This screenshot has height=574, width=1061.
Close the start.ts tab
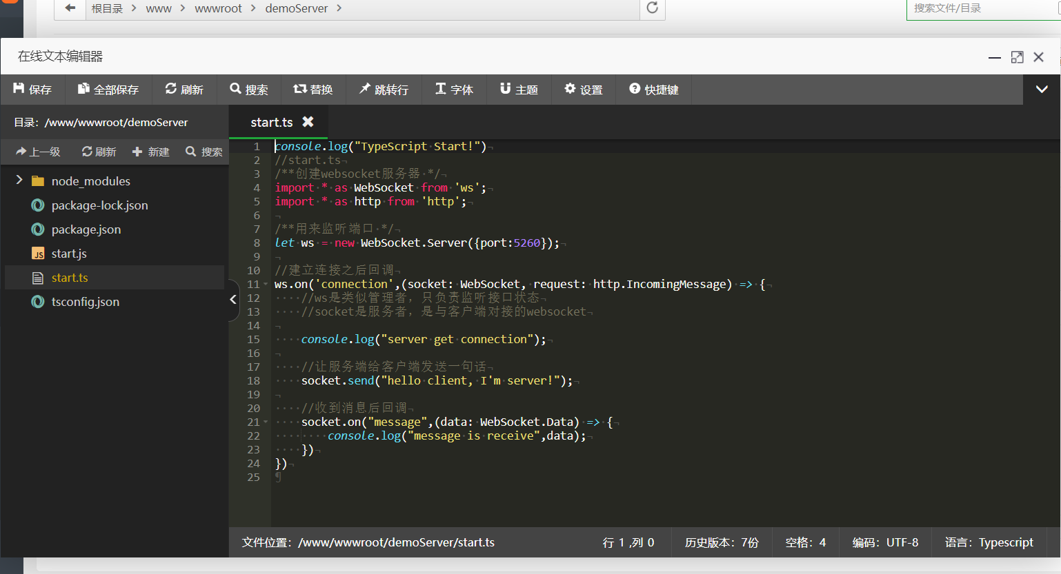point(308,121)
